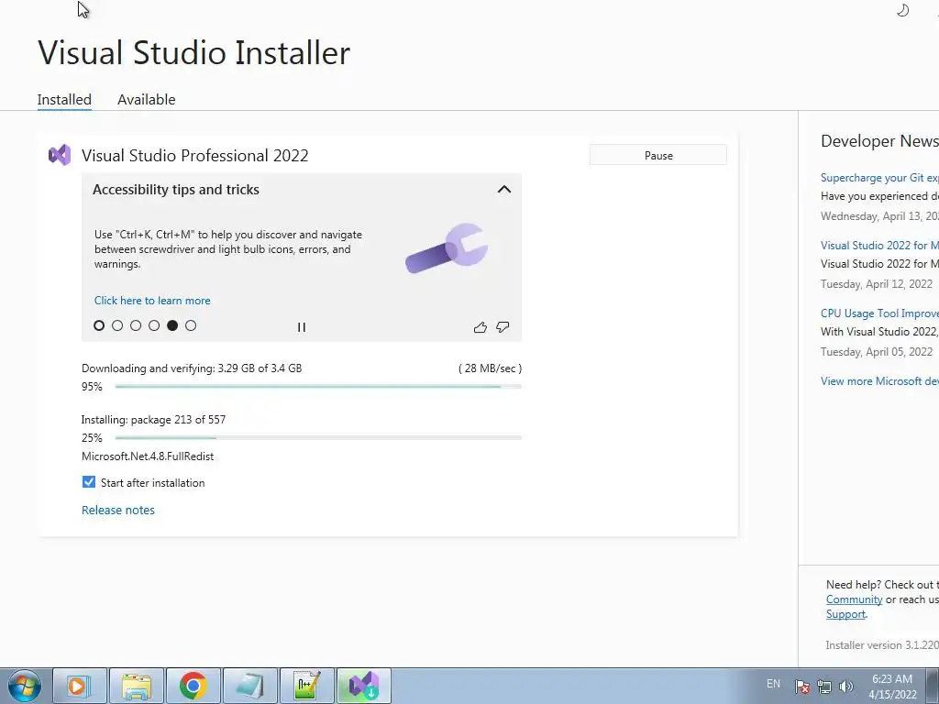Click the Visual Studio Professional 2022 product name
The height and width of the screenshot is (704, 939).
click(194, 156)
